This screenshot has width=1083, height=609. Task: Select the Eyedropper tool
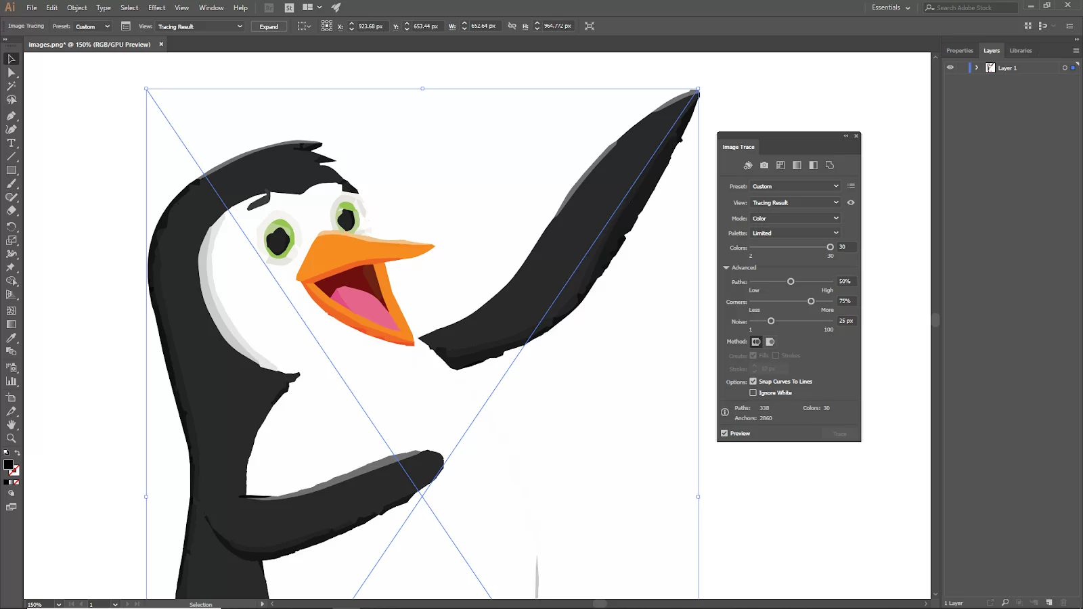click(x=11, y=338)
